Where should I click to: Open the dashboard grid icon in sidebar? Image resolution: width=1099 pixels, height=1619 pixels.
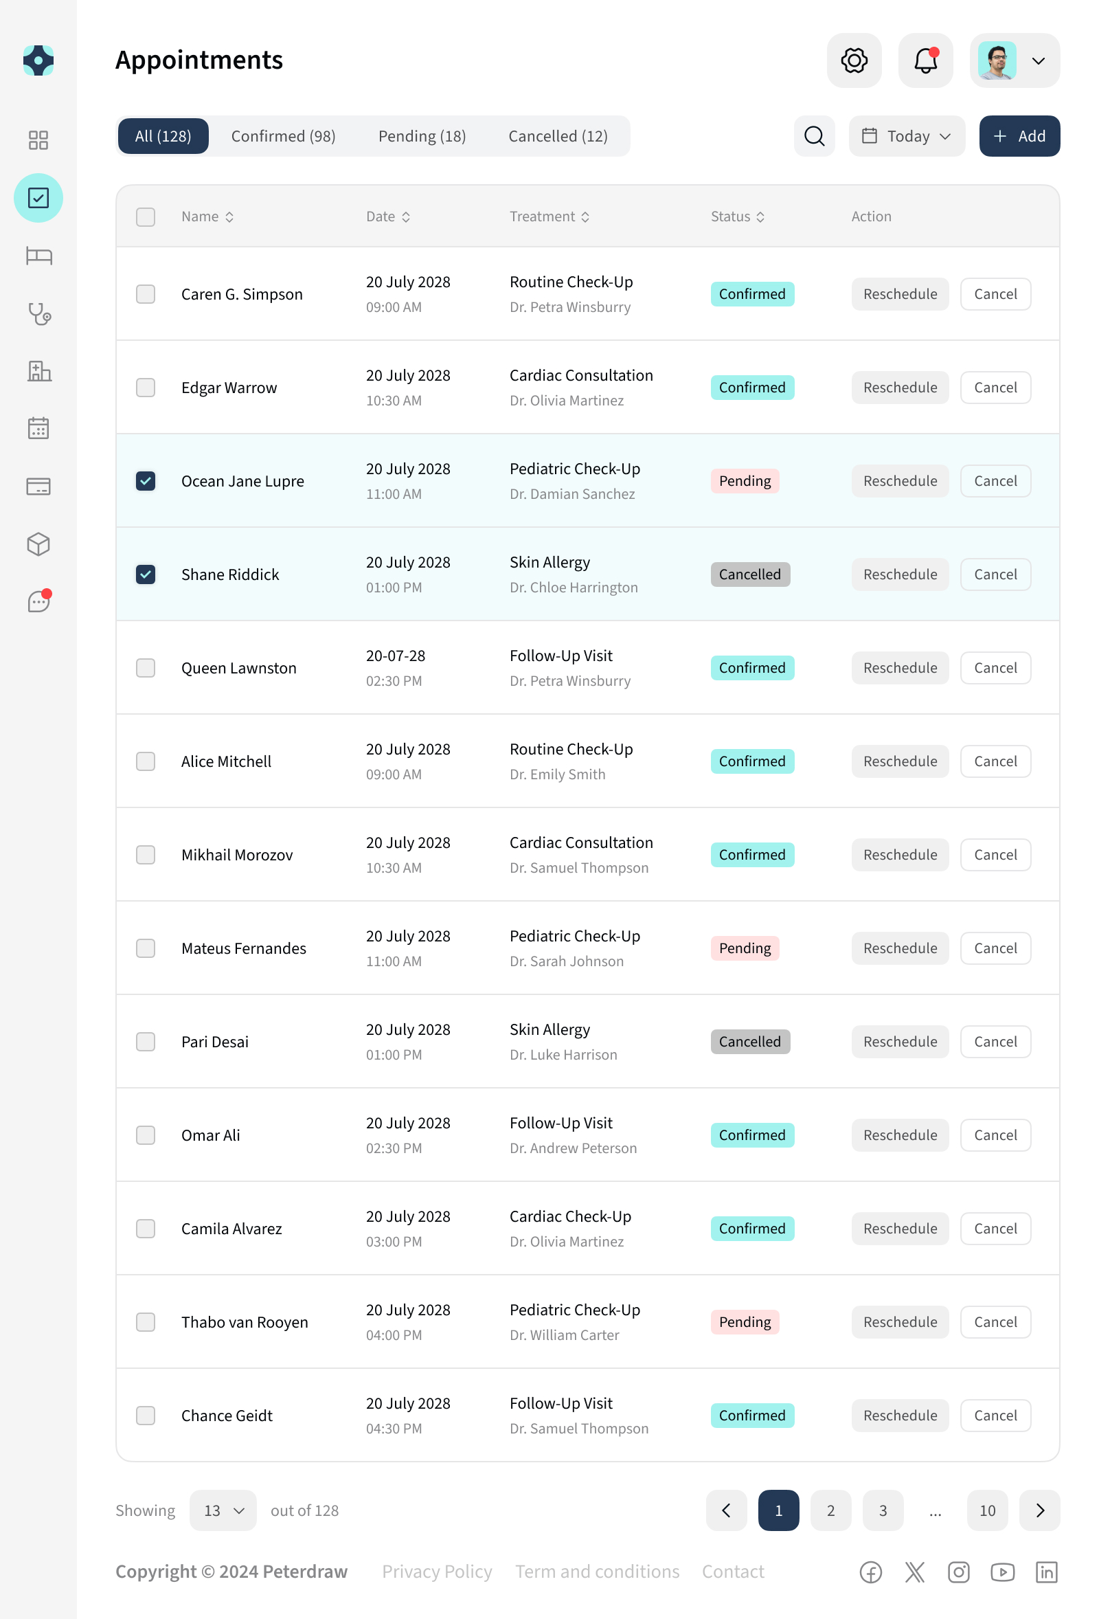(x=38, y=140)
